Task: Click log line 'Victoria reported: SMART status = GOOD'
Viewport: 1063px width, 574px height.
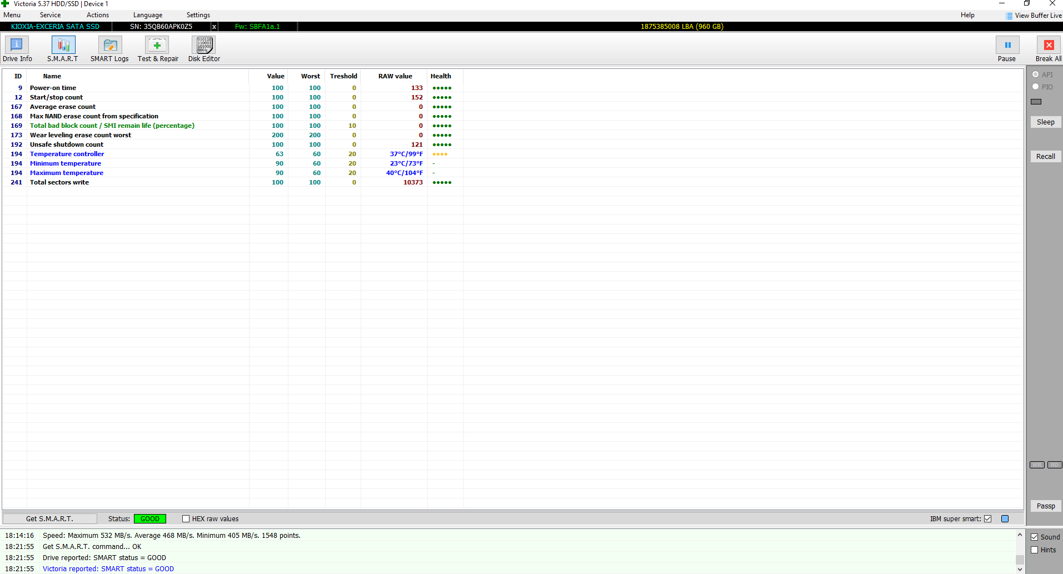Action: [x=108, y=569]
